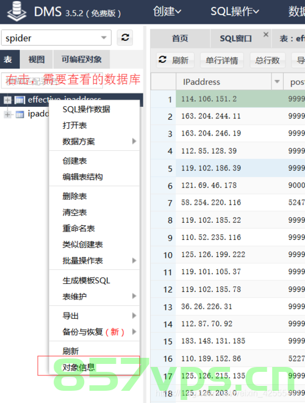Switch to the 可编程对象 tab

pos(82,59)
